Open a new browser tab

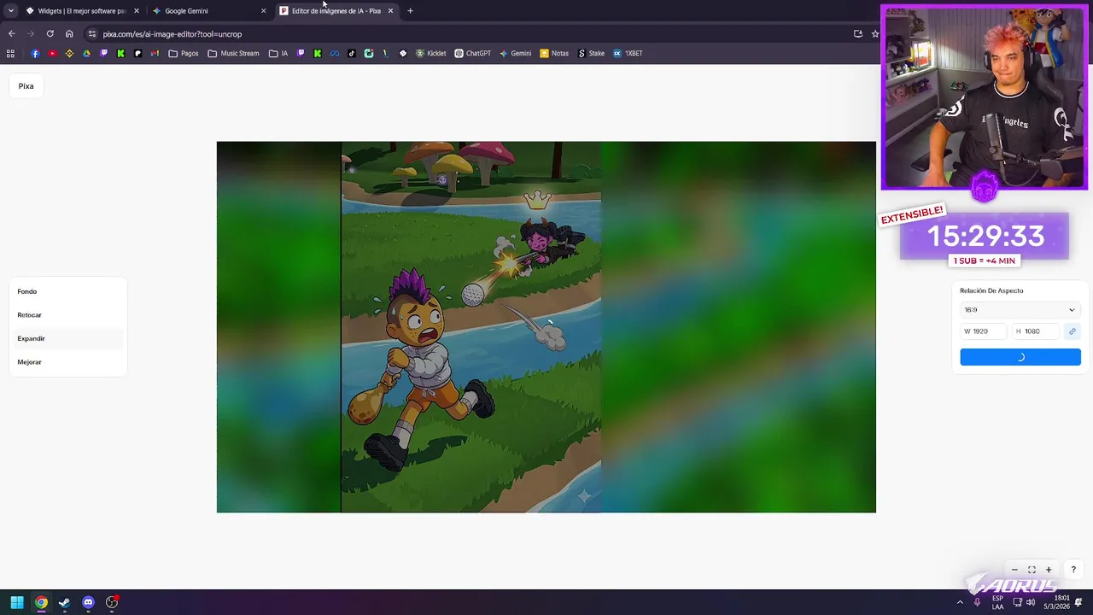(410, 11)
